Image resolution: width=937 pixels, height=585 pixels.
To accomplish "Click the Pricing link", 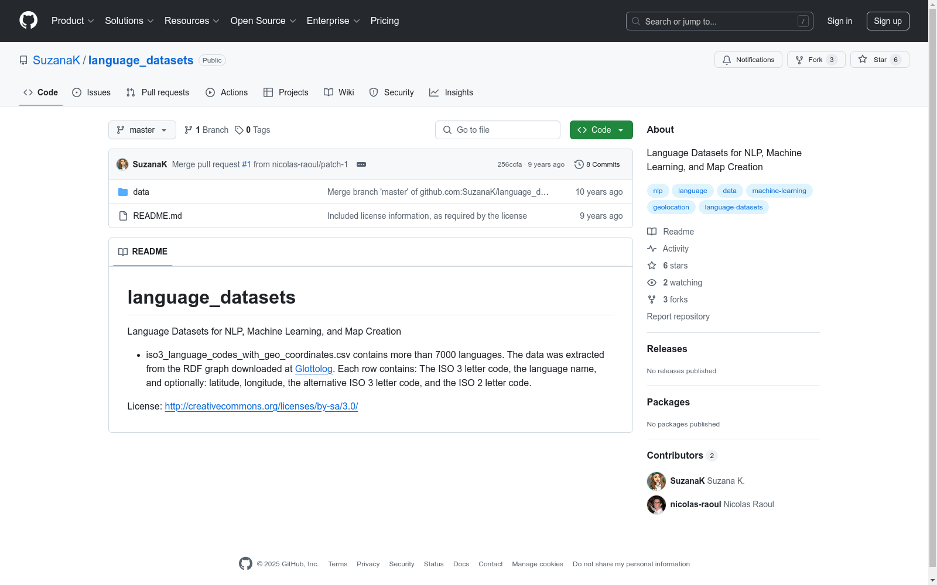I will pyautogui.click(x=385, y=21).
